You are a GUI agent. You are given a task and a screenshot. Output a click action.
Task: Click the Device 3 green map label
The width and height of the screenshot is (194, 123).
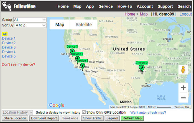pos(72,47)
